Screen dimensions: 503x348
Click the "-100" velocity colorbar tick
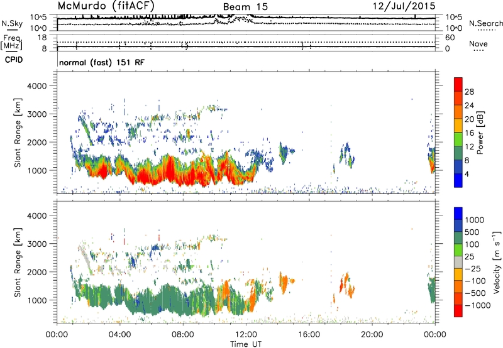click(x=475, y=281)
